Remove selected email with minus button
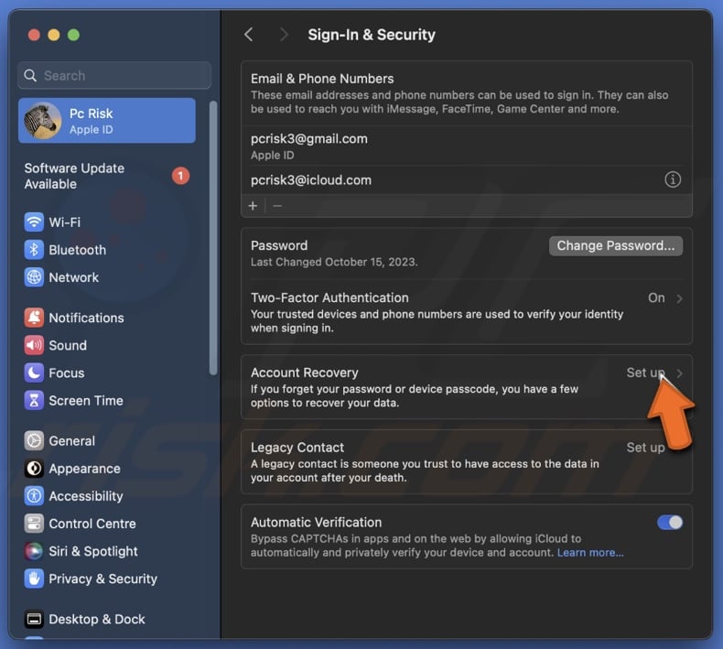The height and width of the screenshot is (649, 723). [277, 206]
